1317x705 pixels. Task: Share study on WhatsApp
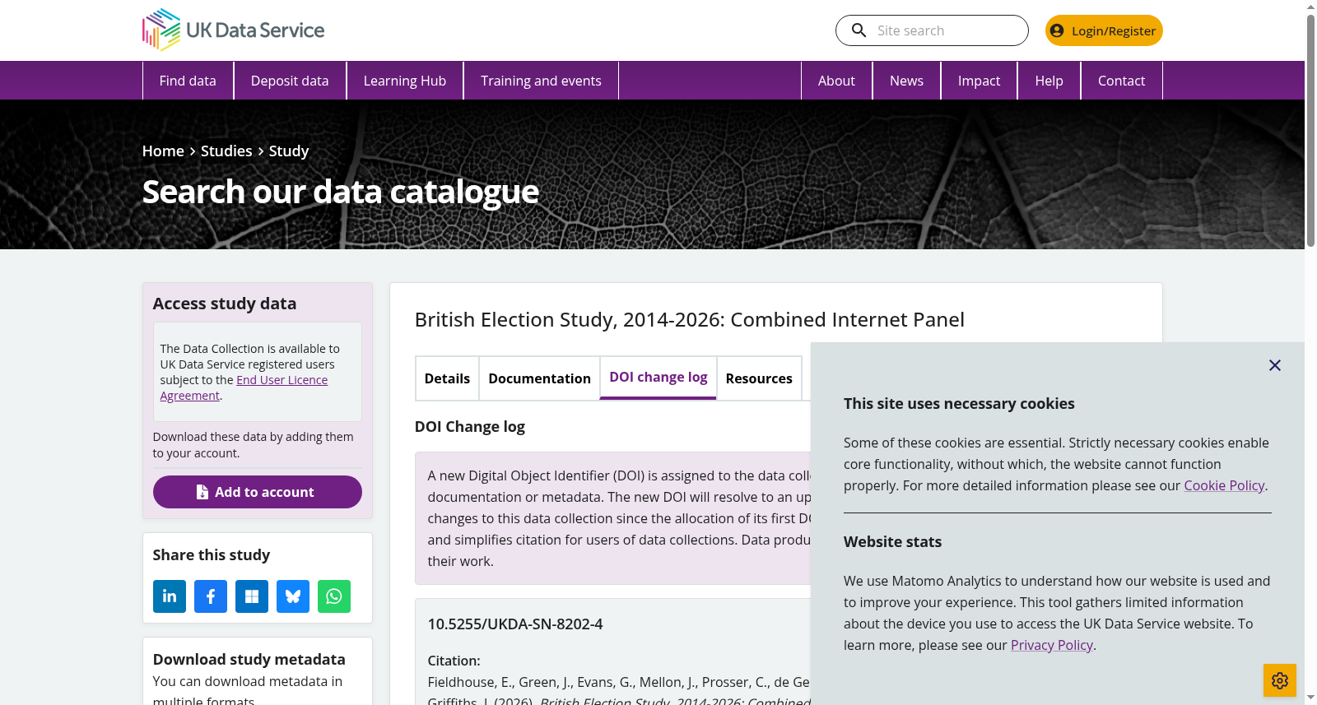334,596
